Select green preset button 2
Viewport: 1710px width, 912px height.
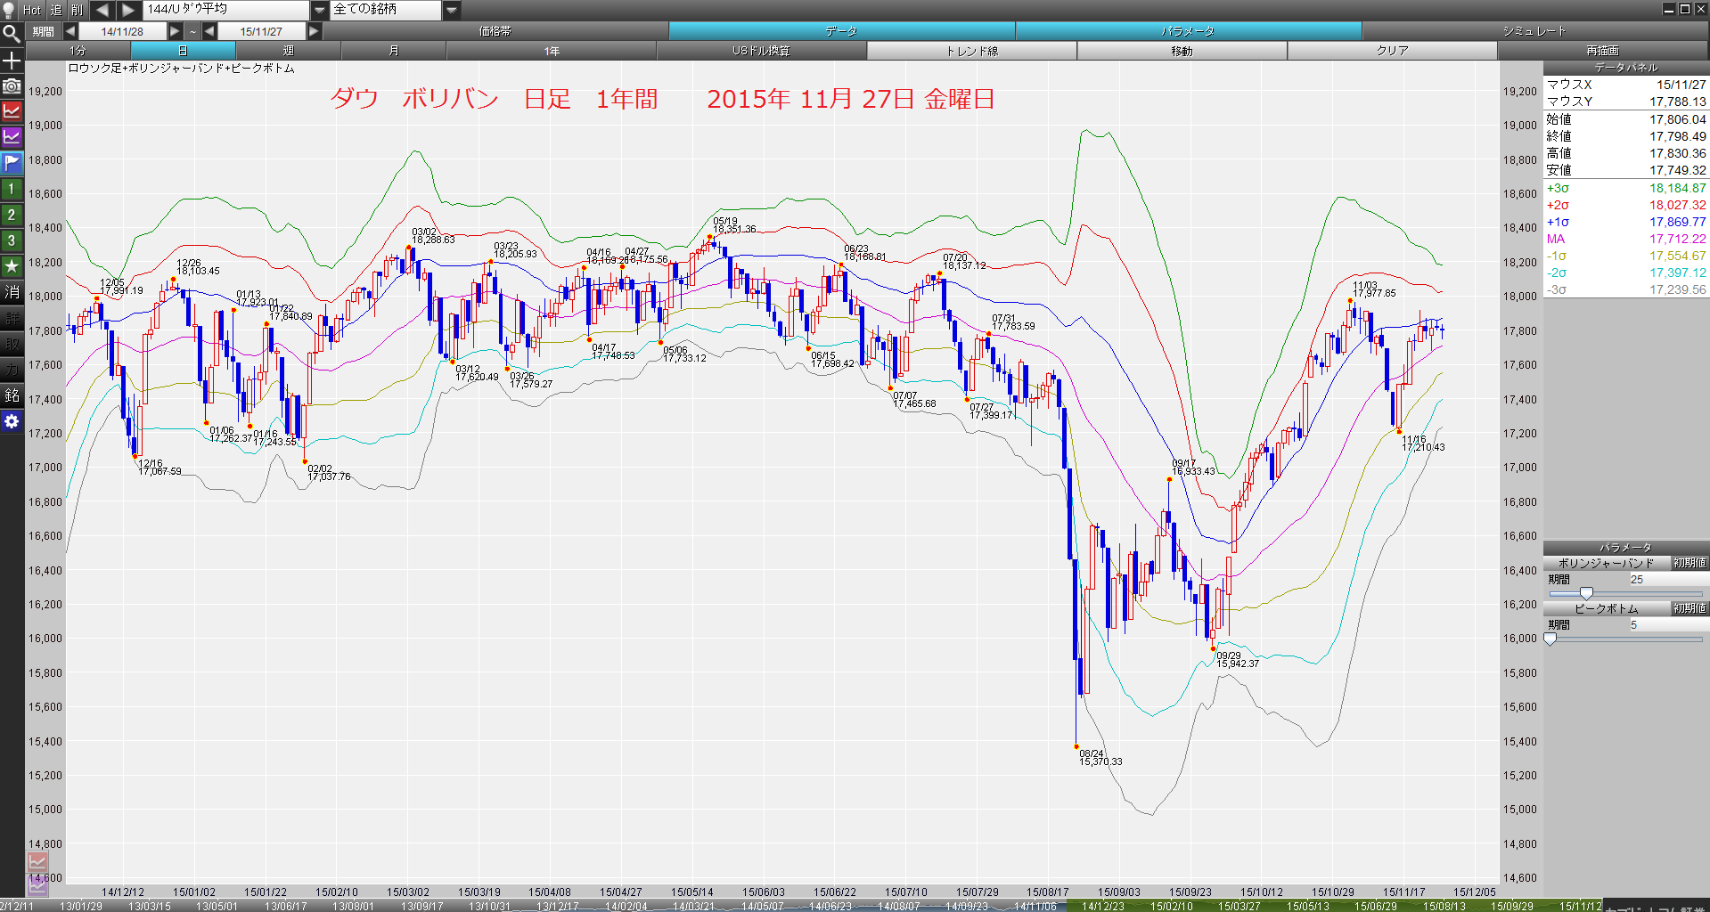12,215
